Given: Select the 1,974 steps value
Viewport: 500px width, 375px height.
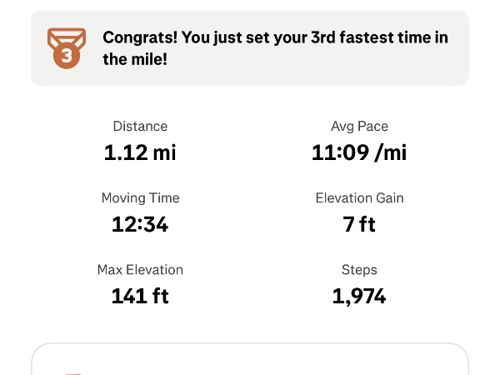Looking at the screenshot, I should (359, 296).
